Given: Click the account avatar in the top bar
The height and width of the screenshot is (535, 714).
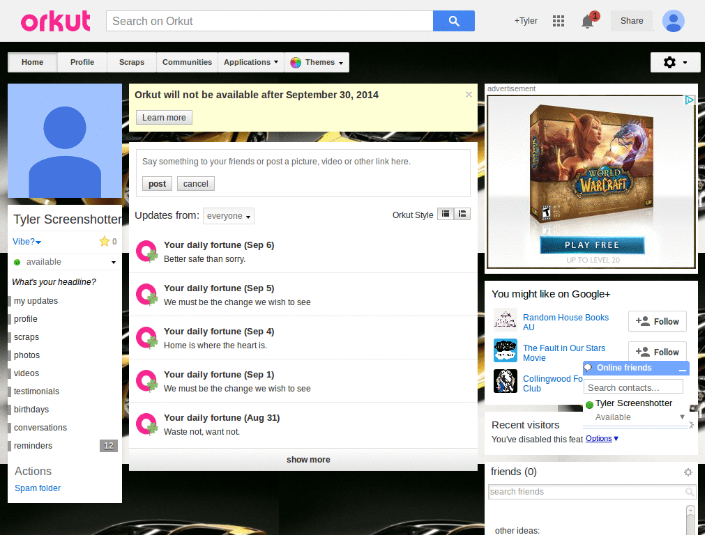Looking at the screenshot, I should pyautogui.click(x=674, y=21).
